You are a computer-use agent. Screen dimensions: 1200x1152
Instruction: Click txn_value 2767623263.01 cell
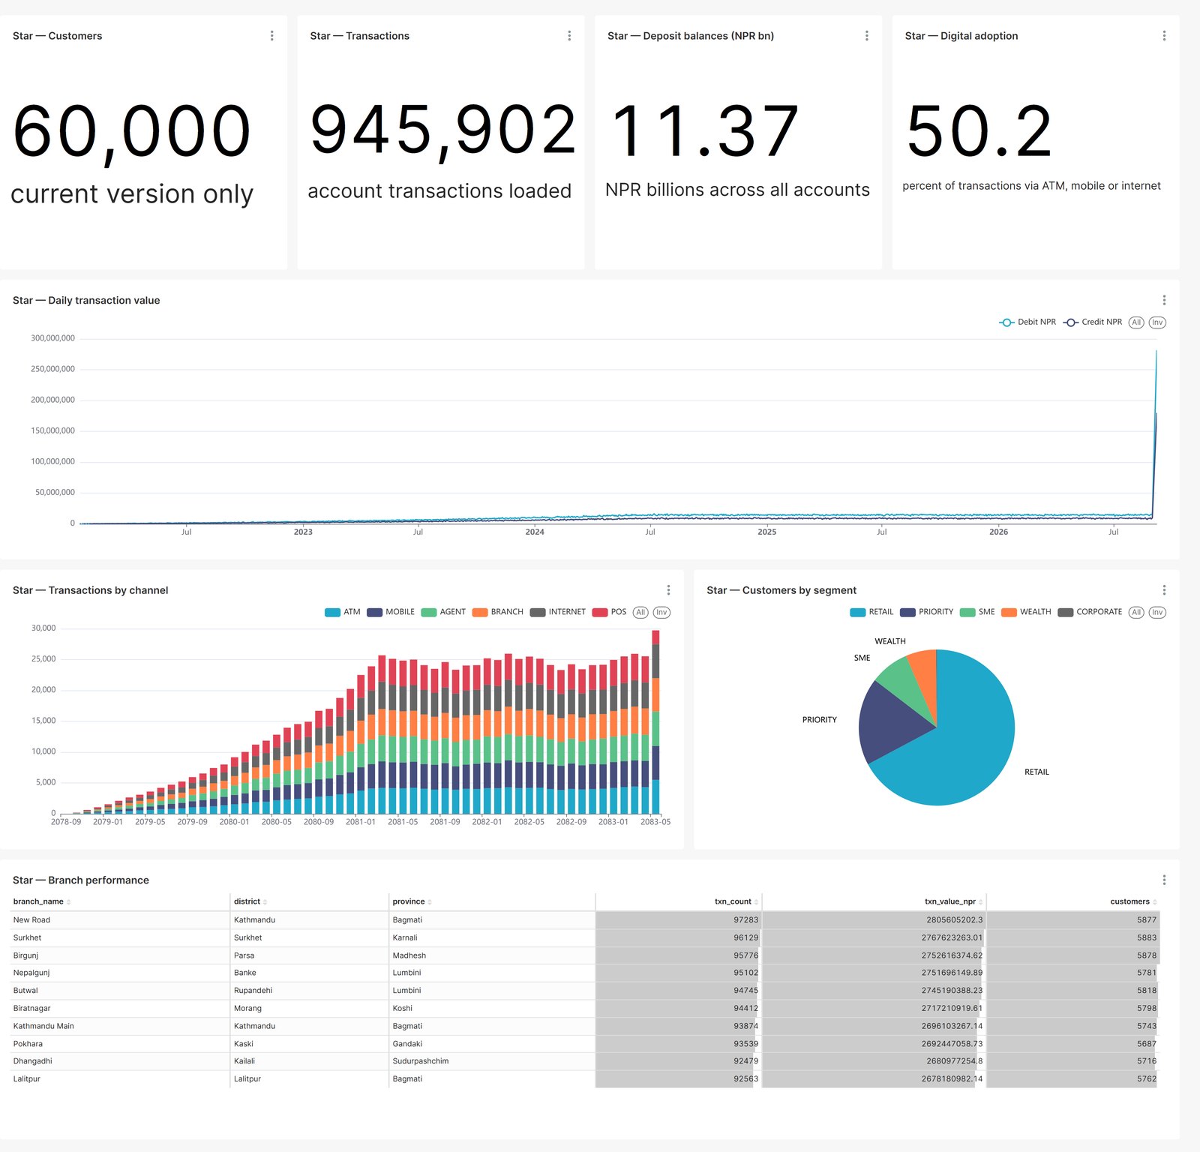[874, 937]
